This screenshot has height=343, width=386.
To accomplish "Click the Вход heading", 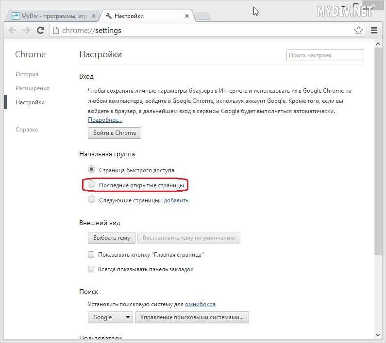I will 86,77.
